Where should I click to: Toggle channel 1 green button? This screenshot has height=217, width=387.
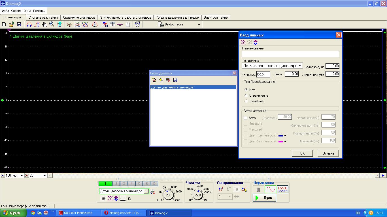pos(105,184)
